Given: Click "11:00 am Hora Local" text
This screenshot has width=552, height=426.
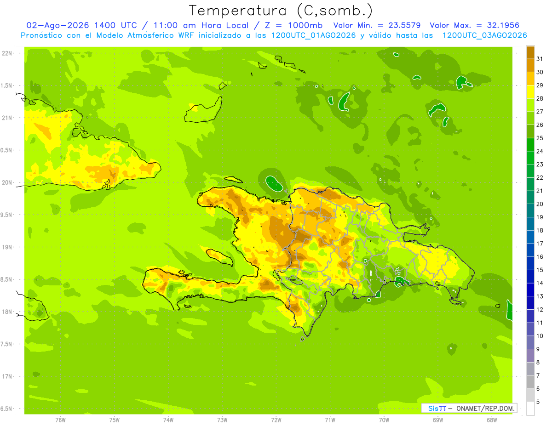Looking at the screenshot, I should click(x=201, y=26).
